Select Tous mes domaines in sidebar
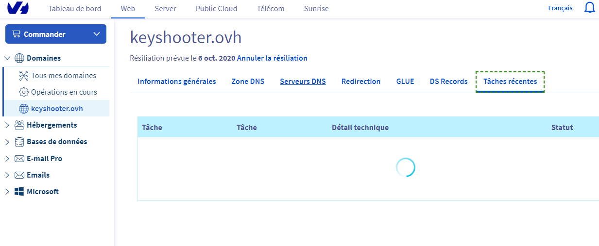Viewport: 599px width, 246px height. click(x=63, y=76)
